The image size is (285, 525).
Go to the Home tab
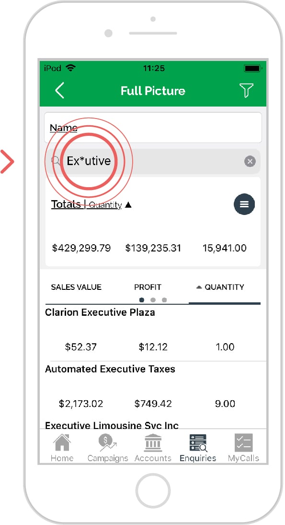coord(62,448)
